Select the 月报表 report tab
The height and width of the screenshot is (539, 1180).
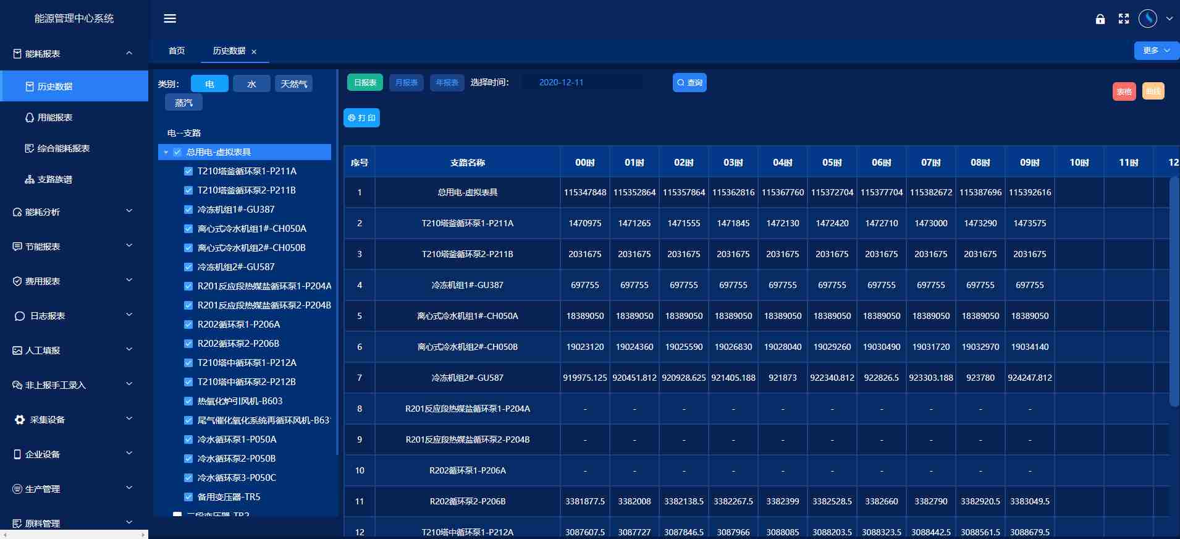click(406, 82)
